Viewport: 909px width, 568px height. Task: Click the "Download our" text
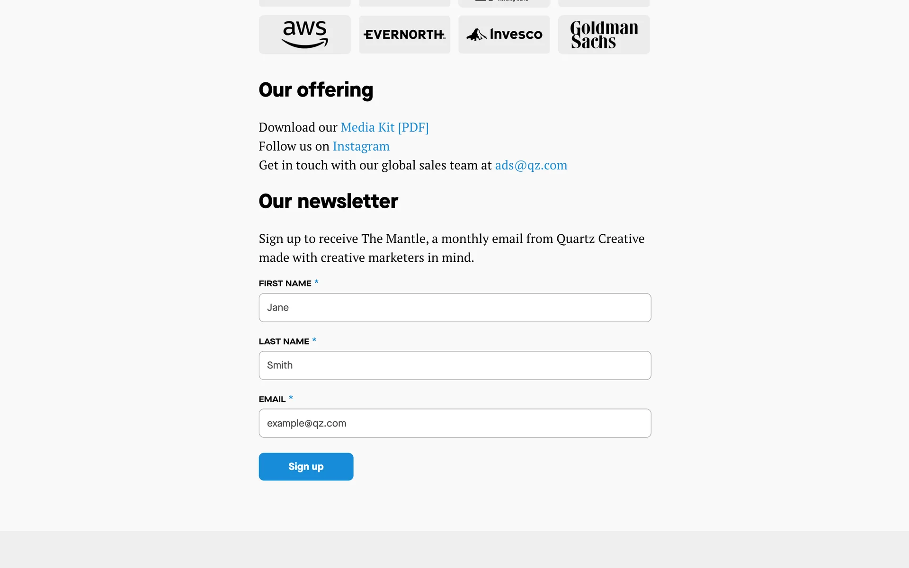(x=298, y=127)
